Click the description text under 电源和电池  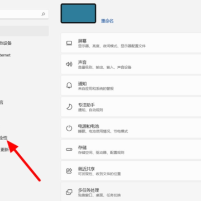click(x=103, y=131)
